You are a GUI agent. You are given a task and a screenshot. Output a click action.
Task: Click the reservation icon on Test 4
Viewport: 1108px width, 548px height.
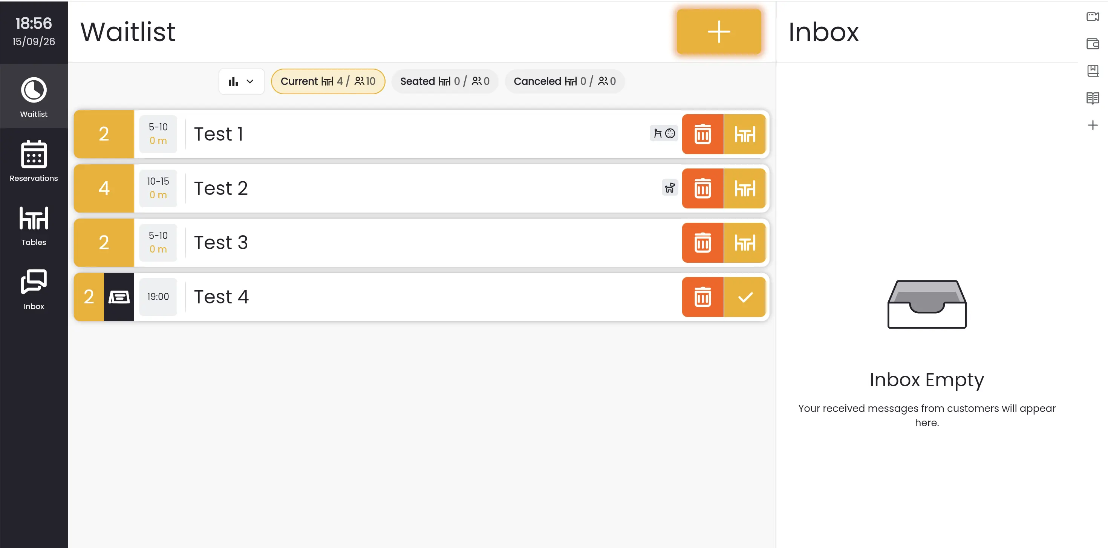click(x=119, y=297)
